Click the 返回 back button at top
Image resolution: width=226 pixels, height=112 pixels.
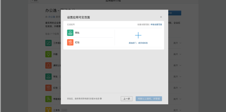pyautogui.click(x=35, y=1)
